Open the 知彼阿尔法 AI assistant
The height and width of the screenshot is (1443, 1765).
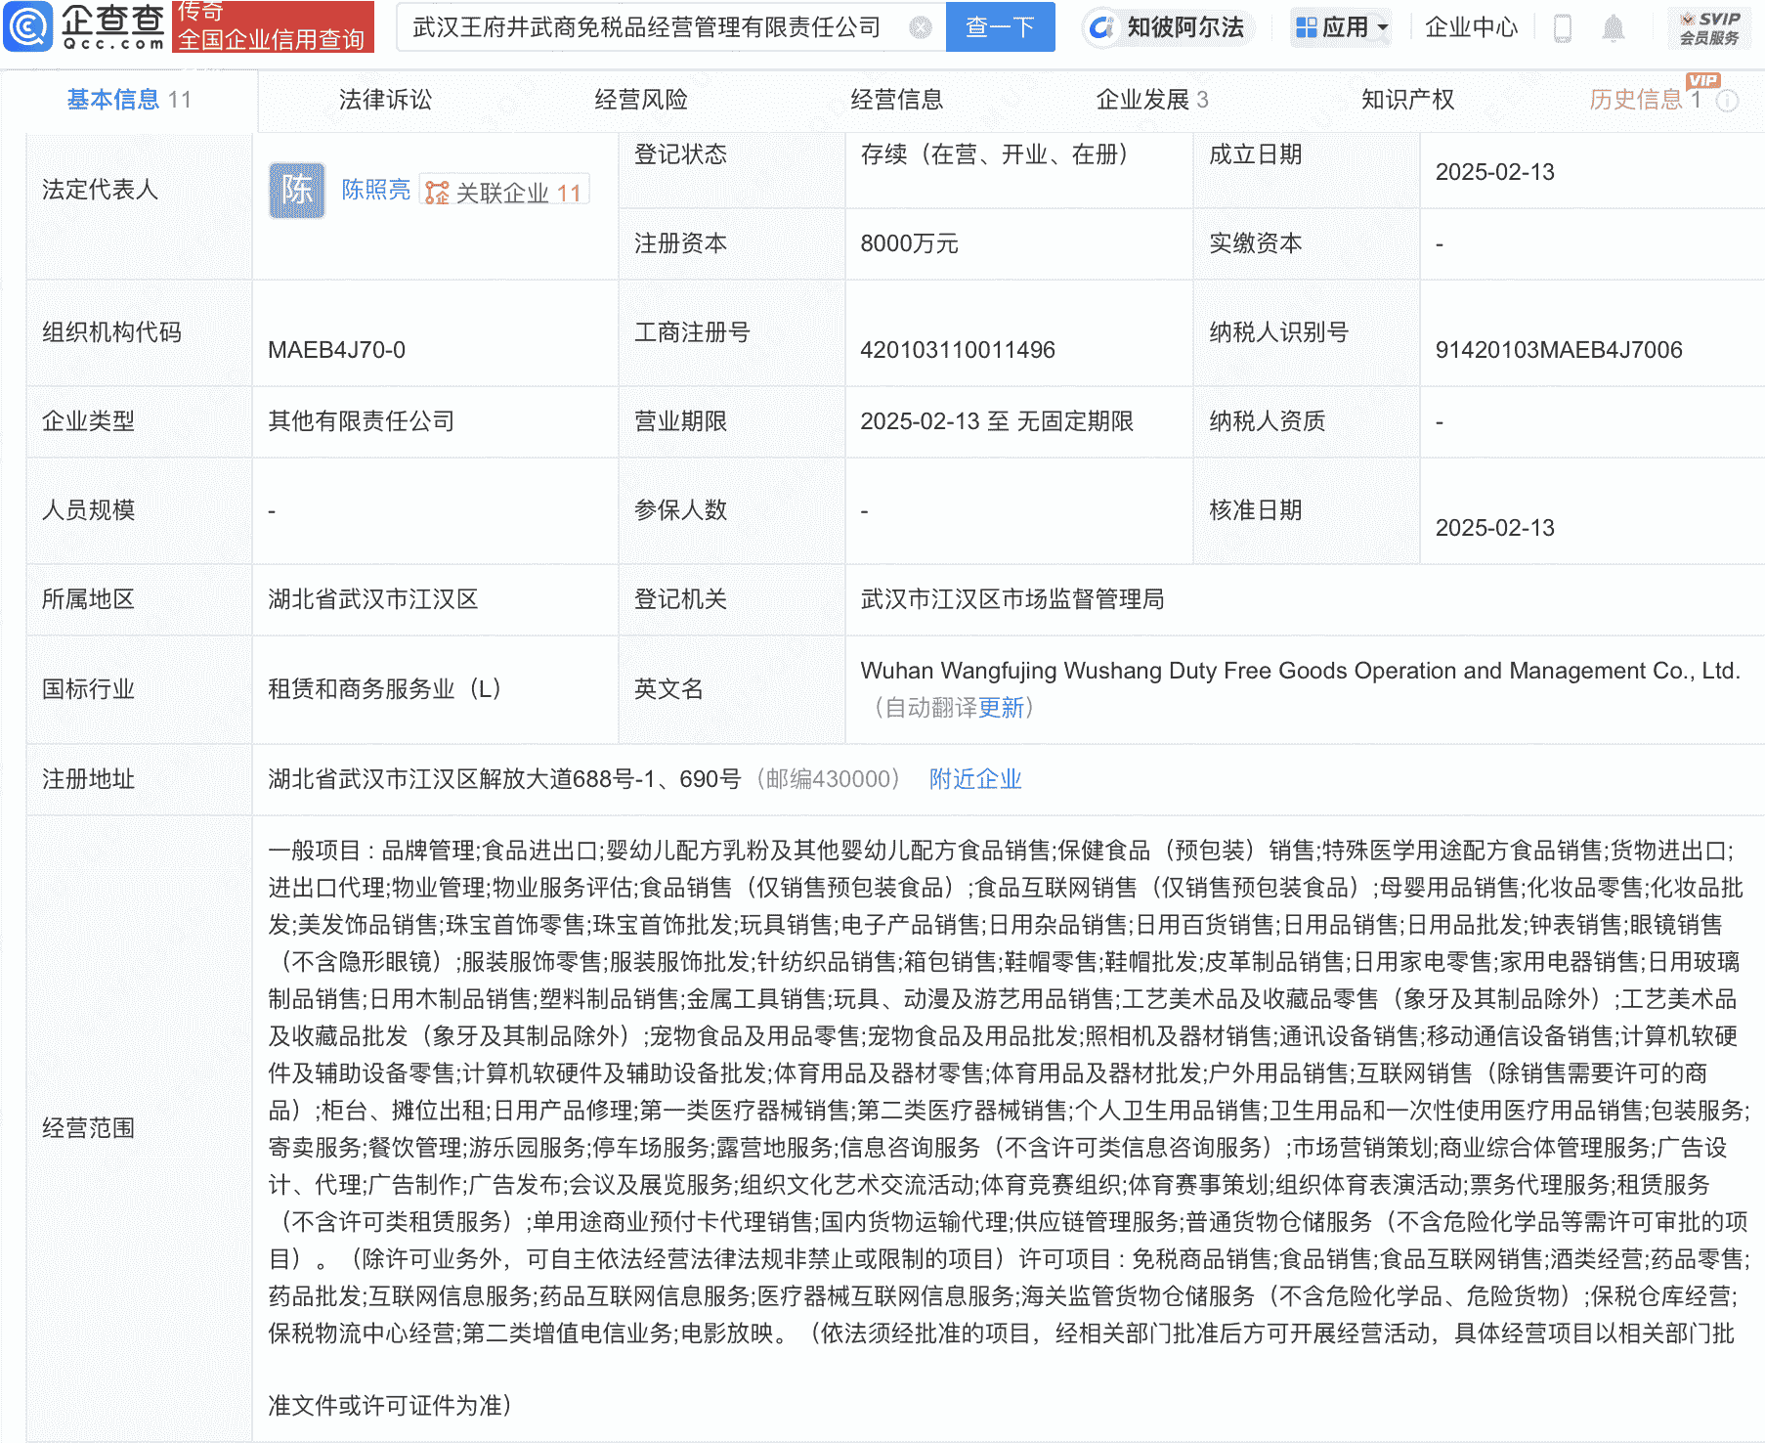coord(1169,27)
